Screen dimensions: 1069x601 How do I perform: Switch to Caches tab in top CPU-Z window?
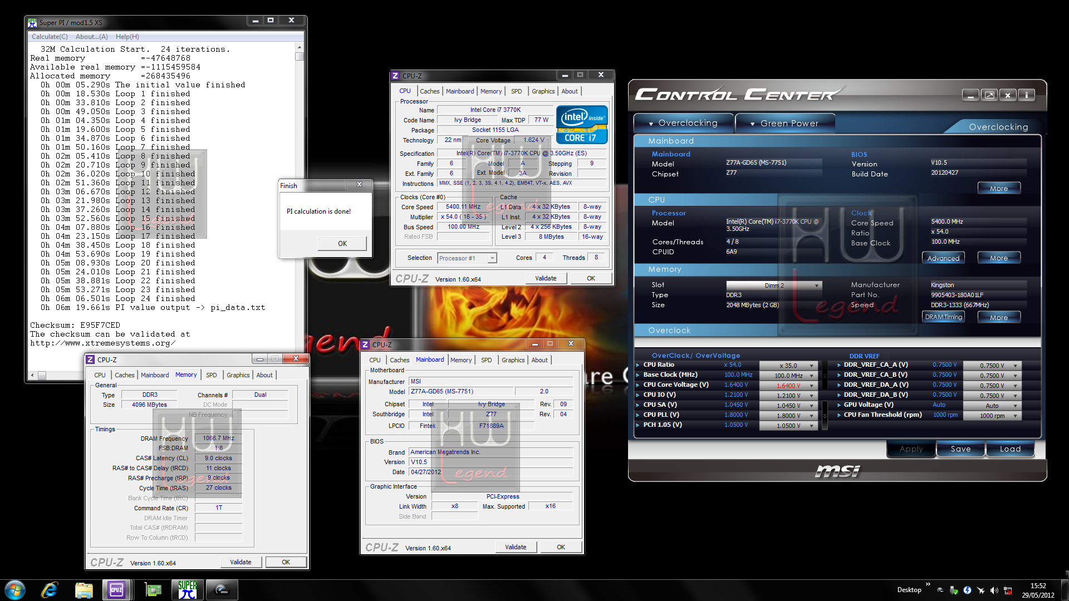[429, 91]
